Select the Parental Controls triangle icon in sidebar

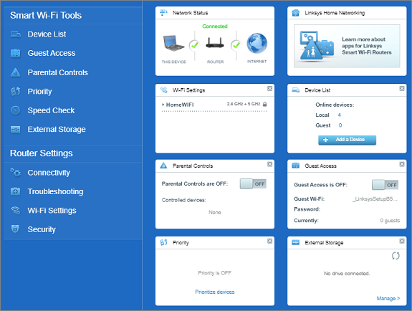[x=16, y=72]
